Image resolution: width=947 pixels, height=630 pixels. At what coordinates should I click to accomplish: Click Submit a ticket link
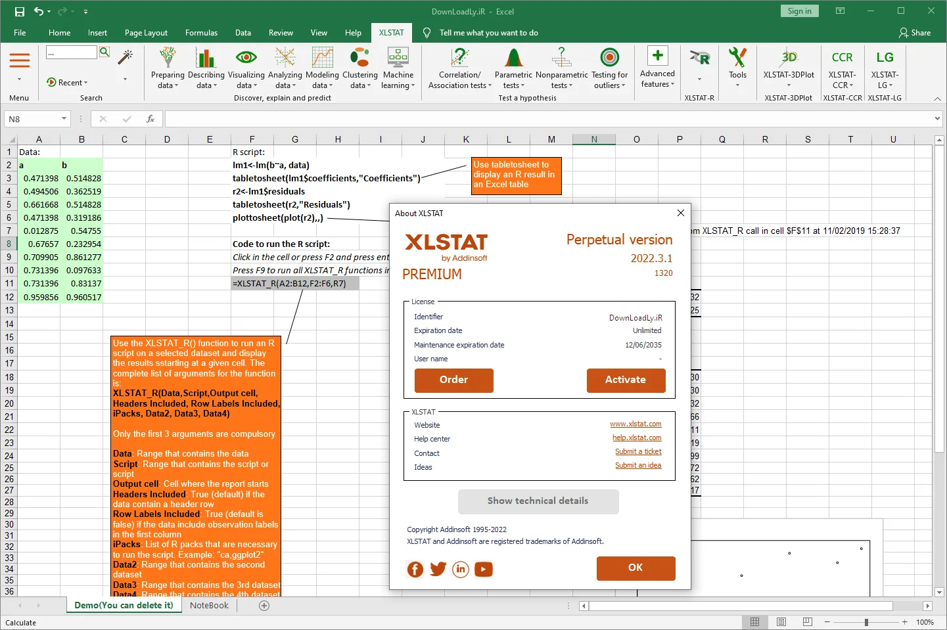638,452
